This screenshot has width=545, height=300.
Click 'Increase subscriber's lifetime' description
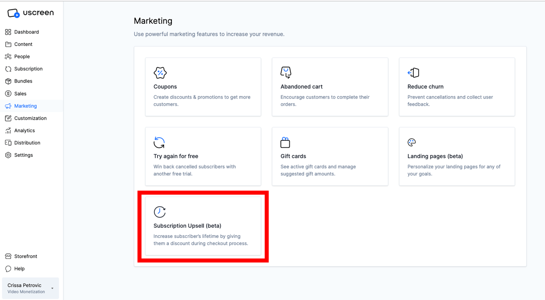[x=201, y=240]
